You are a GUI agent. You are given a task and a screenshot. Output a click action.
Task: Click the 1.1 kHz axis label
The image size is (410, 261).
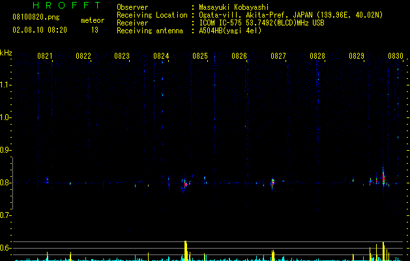(x=6, y=85)
